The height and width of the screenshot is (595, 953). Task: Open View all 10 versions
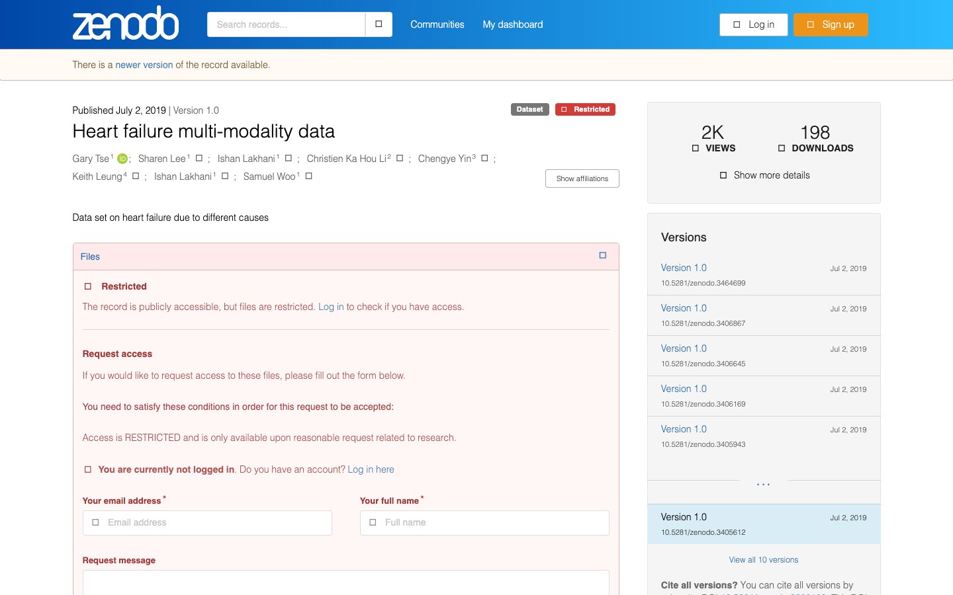[764, 560]
